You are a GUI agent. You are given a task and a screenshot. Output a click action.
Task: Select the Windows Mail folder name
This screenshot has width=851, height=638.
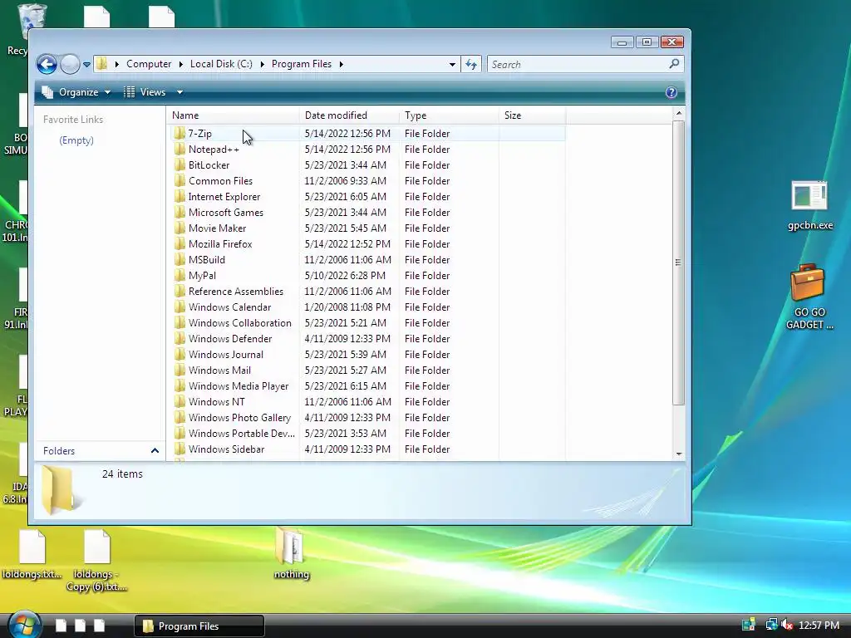[219, 370]
